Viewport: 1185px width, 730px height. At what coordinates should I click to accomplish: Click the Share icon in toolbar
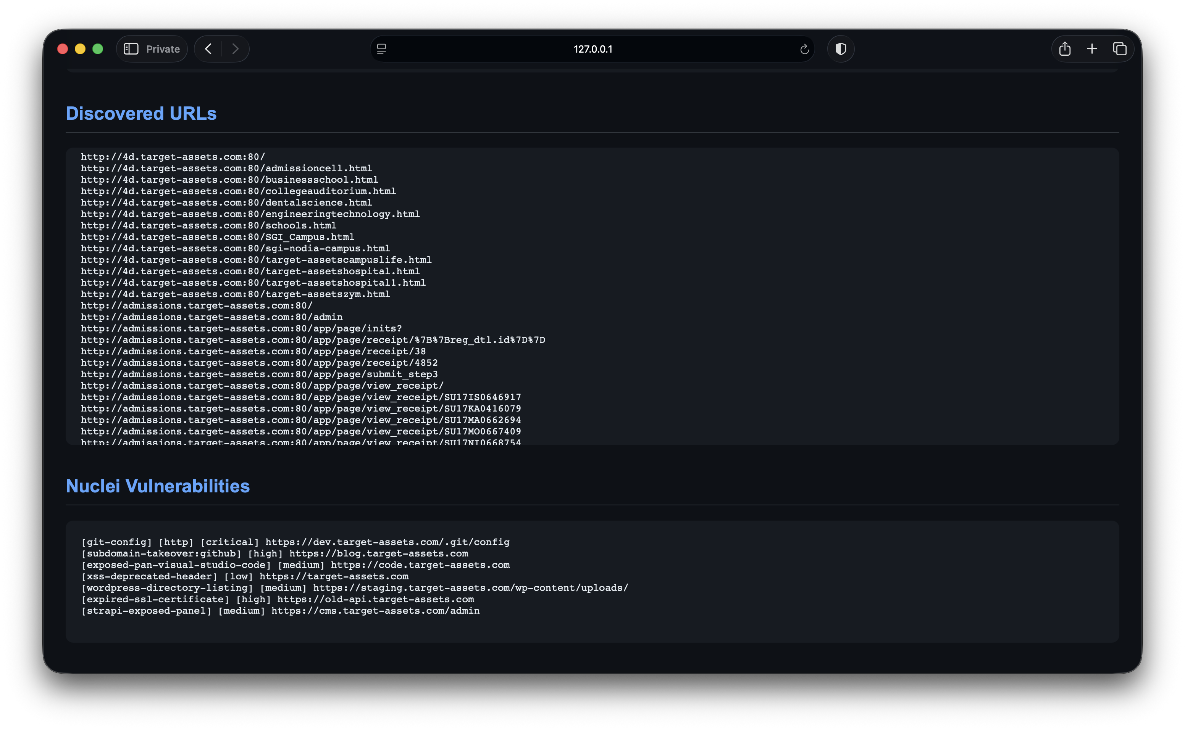[x=1065, y=49]
